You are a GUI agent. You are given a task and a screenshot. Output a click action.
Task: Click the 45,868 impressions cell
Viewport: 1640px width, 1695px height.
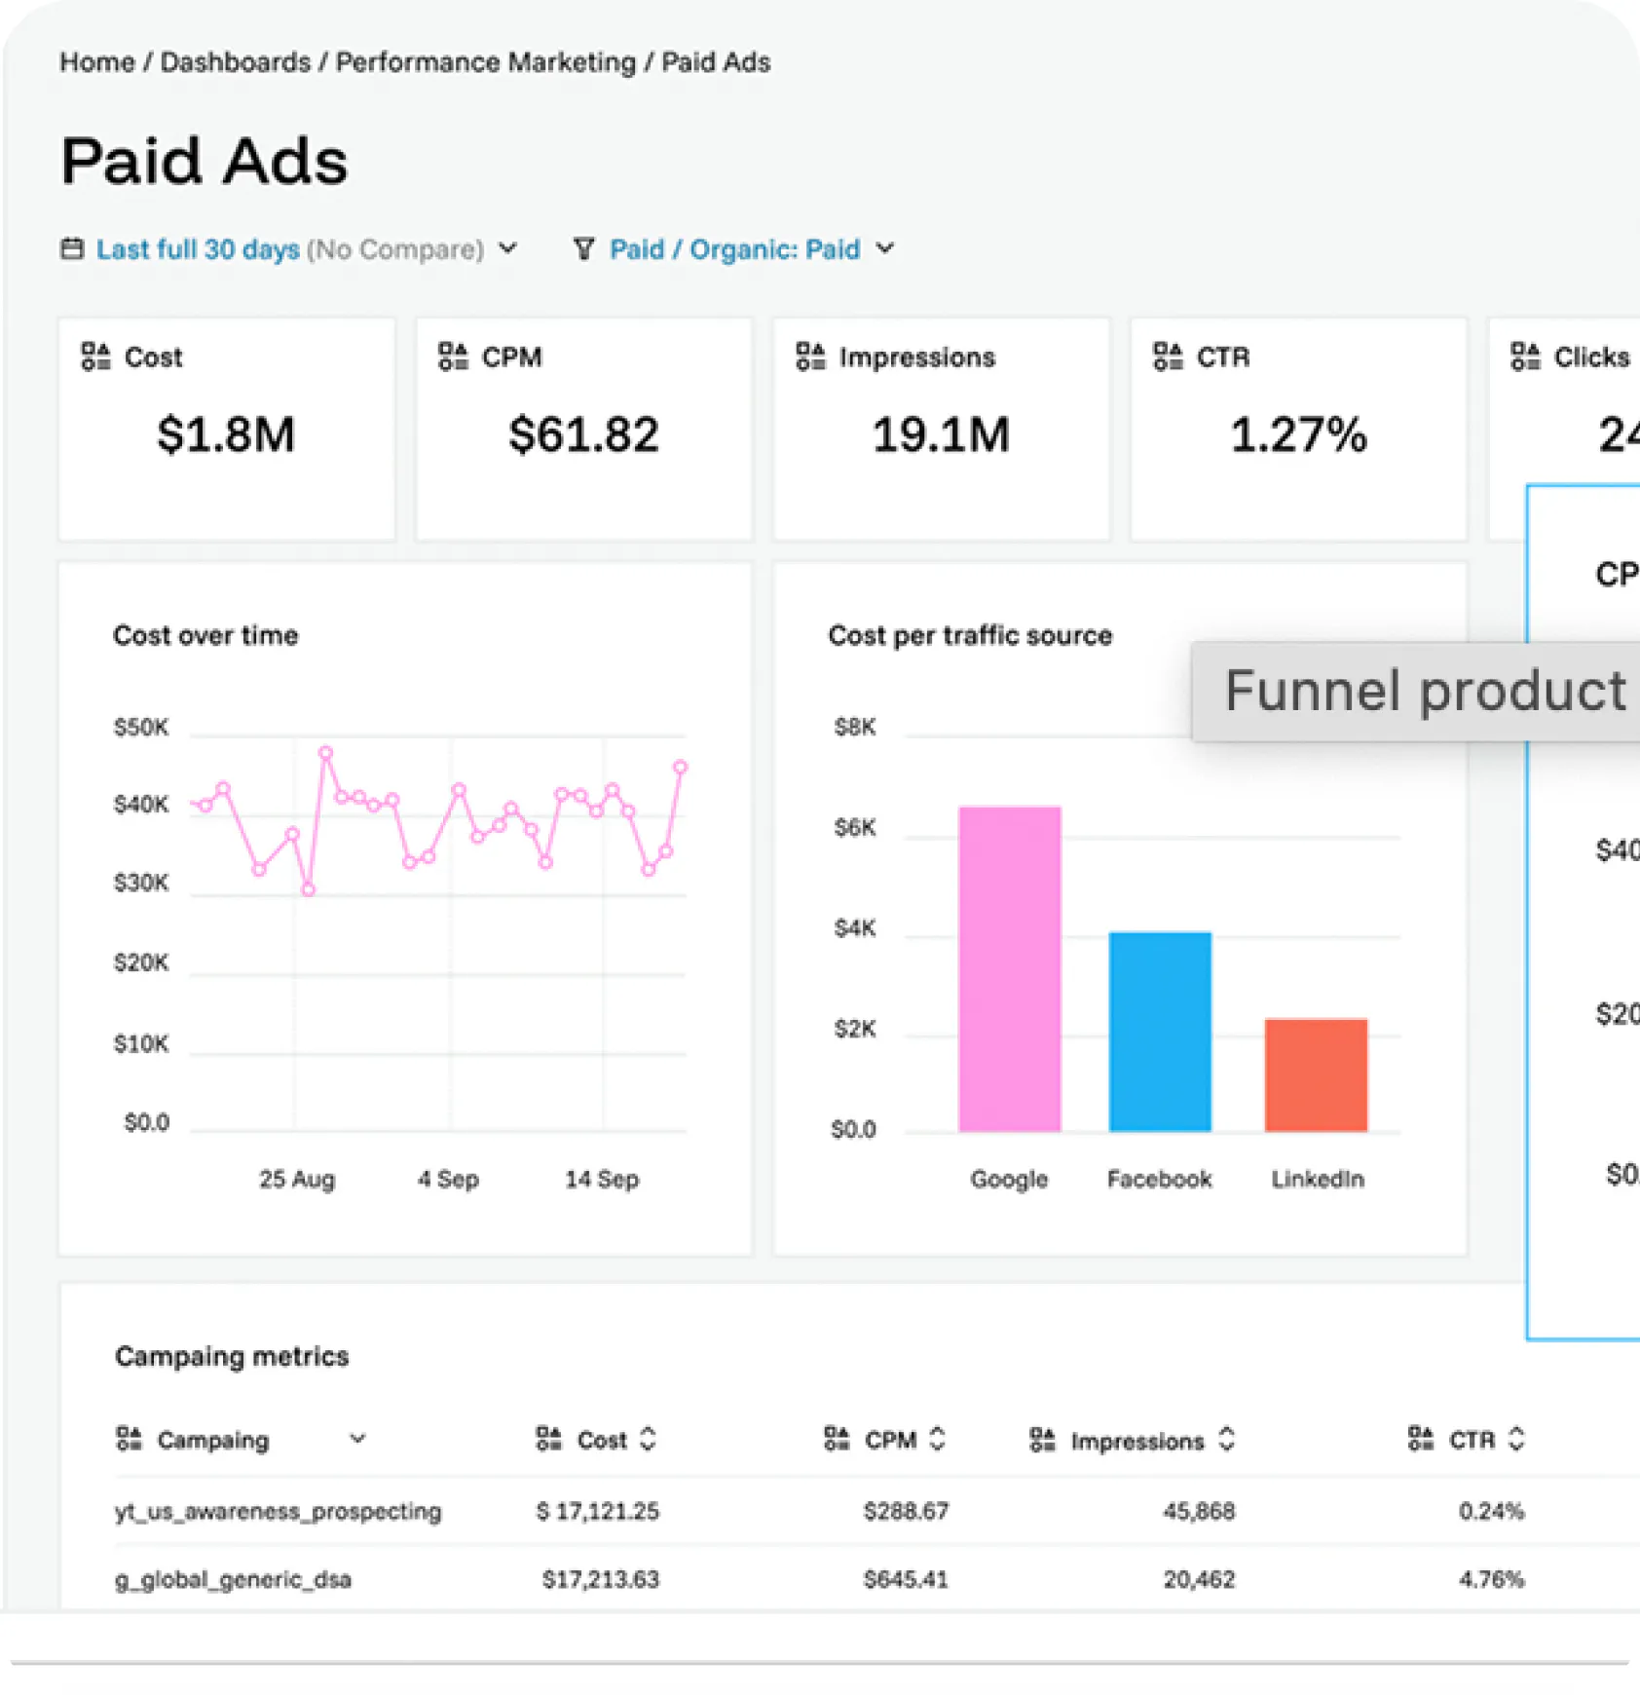(x=1199, y=1511)
